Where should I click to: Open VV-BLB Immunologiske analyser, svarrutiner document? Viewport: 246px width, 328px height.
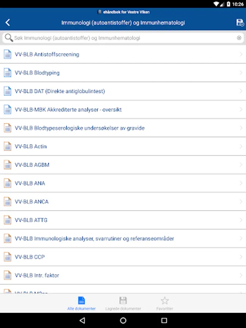point(94,239)
